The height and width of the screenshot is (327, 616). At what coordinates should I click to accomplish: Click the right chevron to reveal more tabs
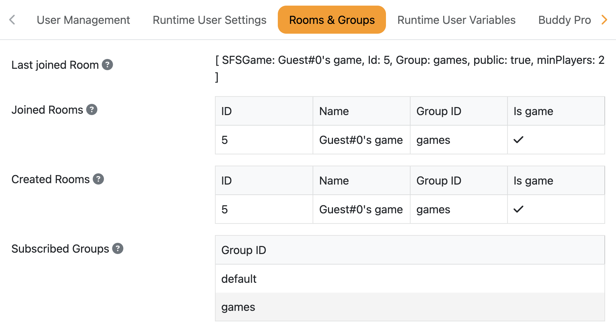(x=605, y=20)
